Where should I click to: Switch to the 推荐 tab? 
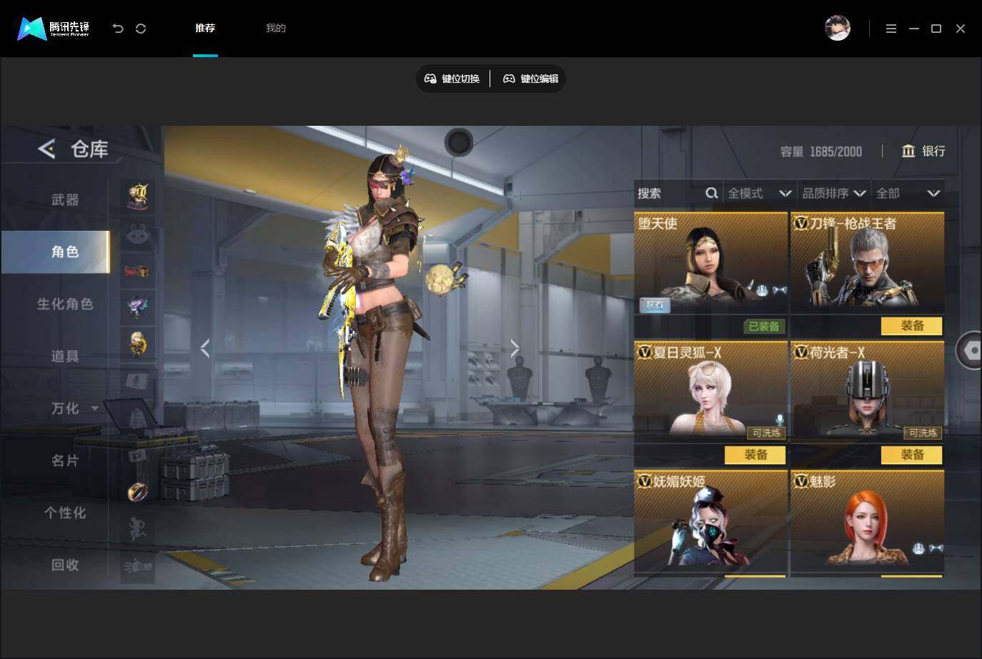[x=205, y=28]
